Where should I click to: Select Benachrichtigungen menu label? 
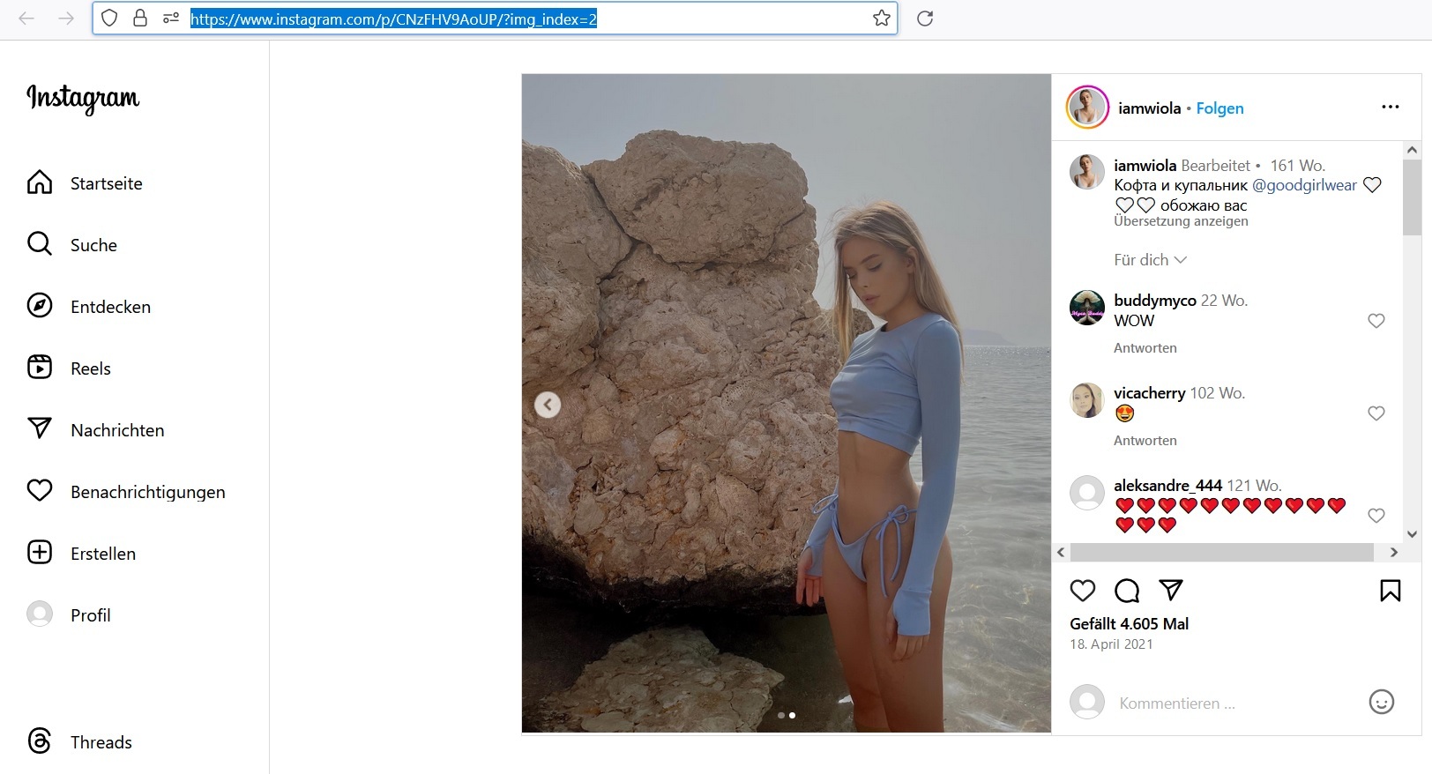point(148,492)
